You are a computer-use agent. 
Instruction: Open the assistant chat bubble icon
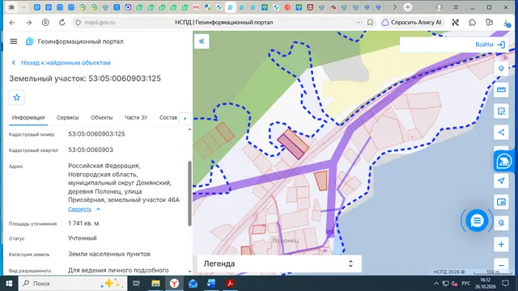pos(503,162)
